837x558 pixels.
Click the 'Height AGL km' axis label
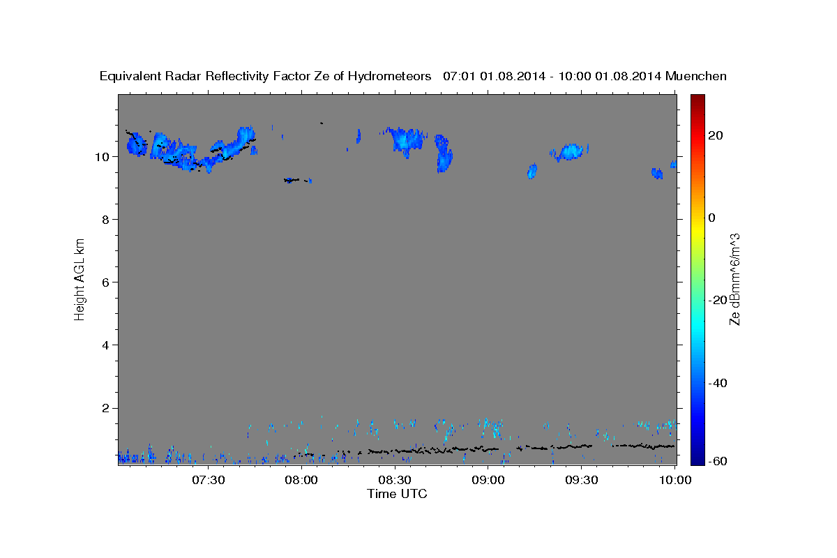click(x=80, y=279)
